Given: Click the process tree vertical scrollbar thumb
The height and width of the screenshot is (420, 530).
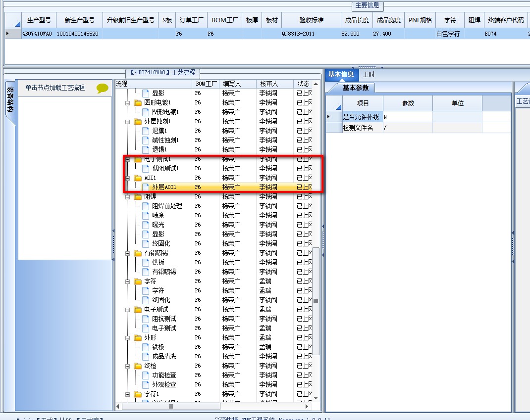Looking at the screenshot, I should [316, 301].
